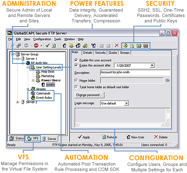Image resolution: width=187 pixels, height=173 pixels.
Task: Click the green-bordered certificate toolbar icon
Action: [139, 46]
